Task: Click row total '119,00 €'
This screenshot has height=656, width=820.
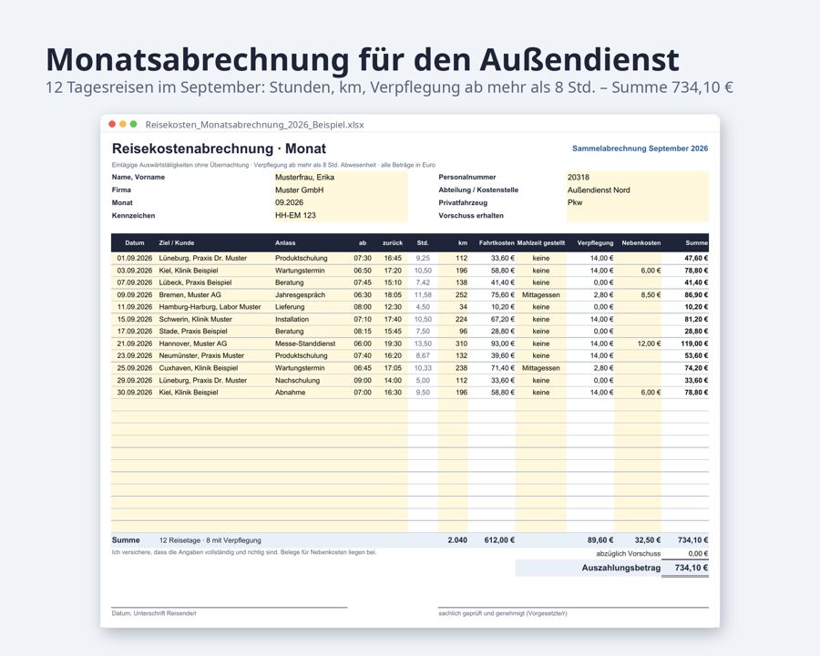Action: pyautogui.click(x=694, y=343)
